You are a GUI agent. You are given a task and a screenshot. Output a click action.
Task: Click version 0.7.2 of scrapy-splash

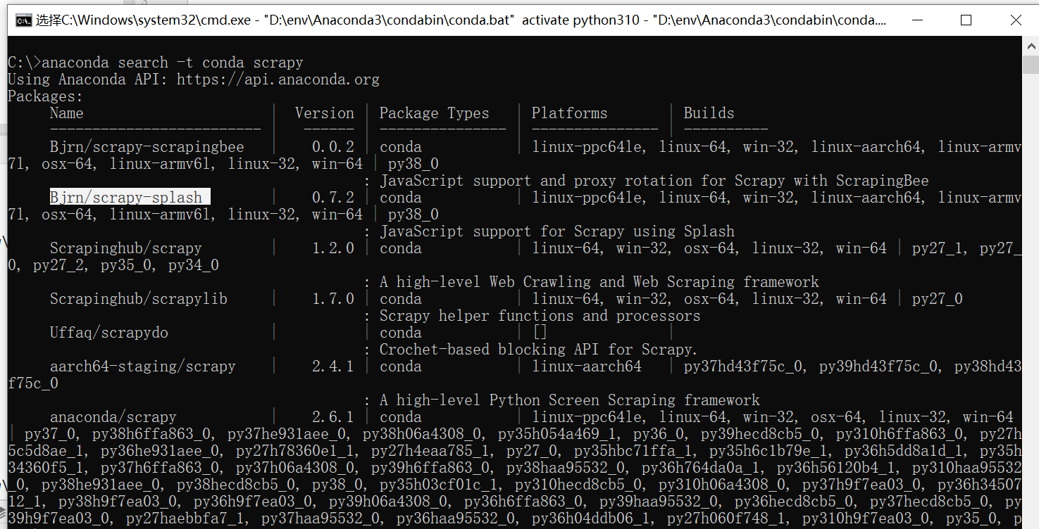coord(333,198)
